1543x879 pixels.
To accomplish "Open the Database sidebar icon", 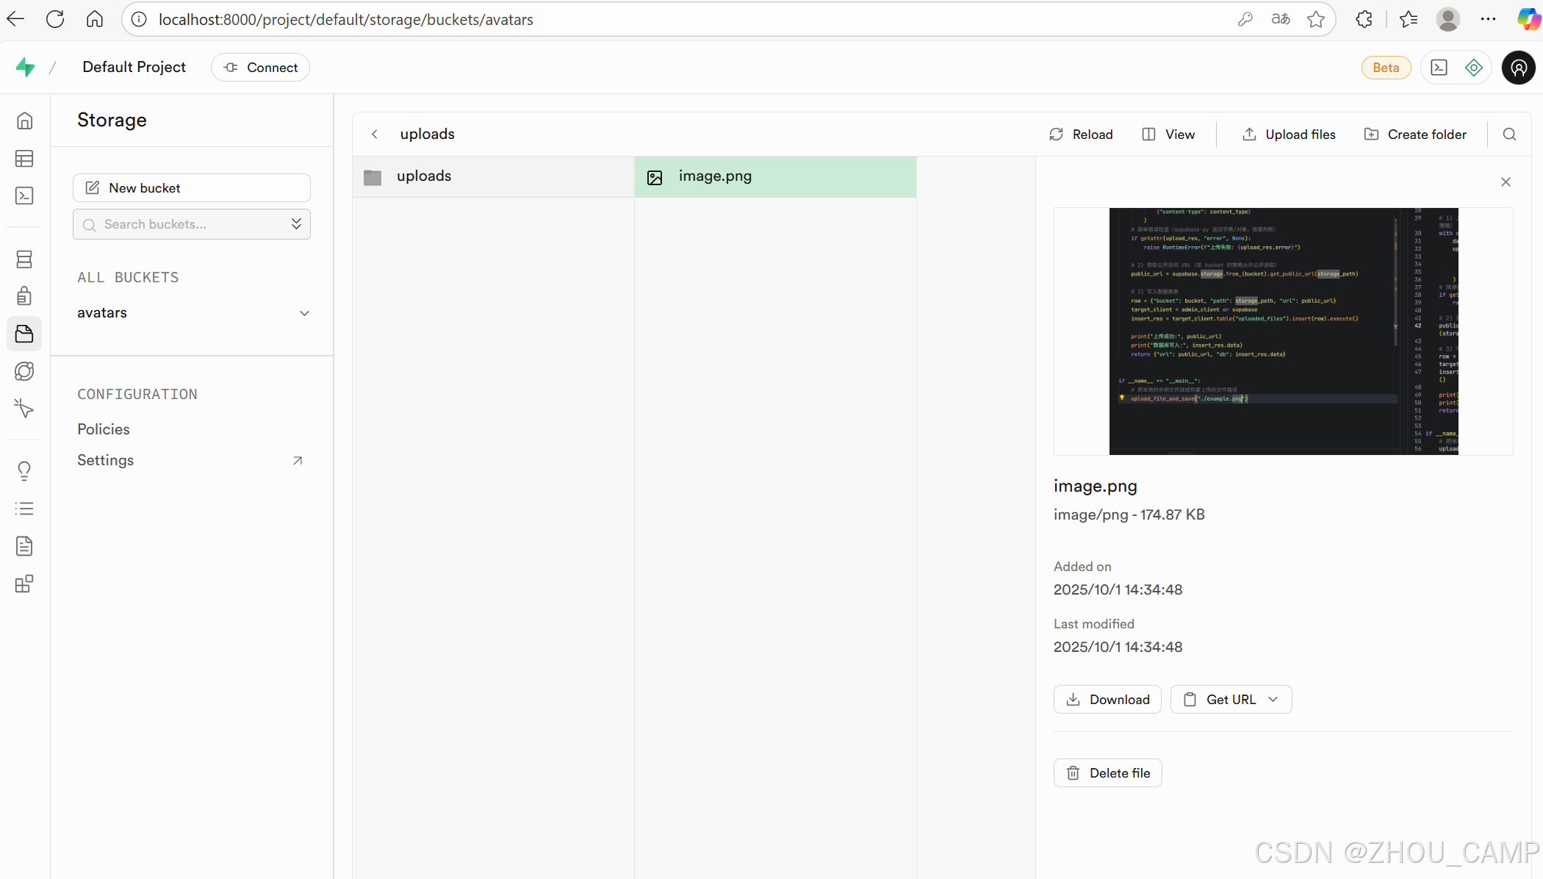I will (x=24, y=259).
